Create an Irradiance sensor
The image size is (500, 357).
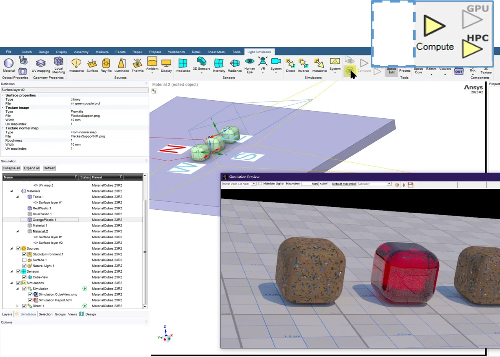[183, 65]
